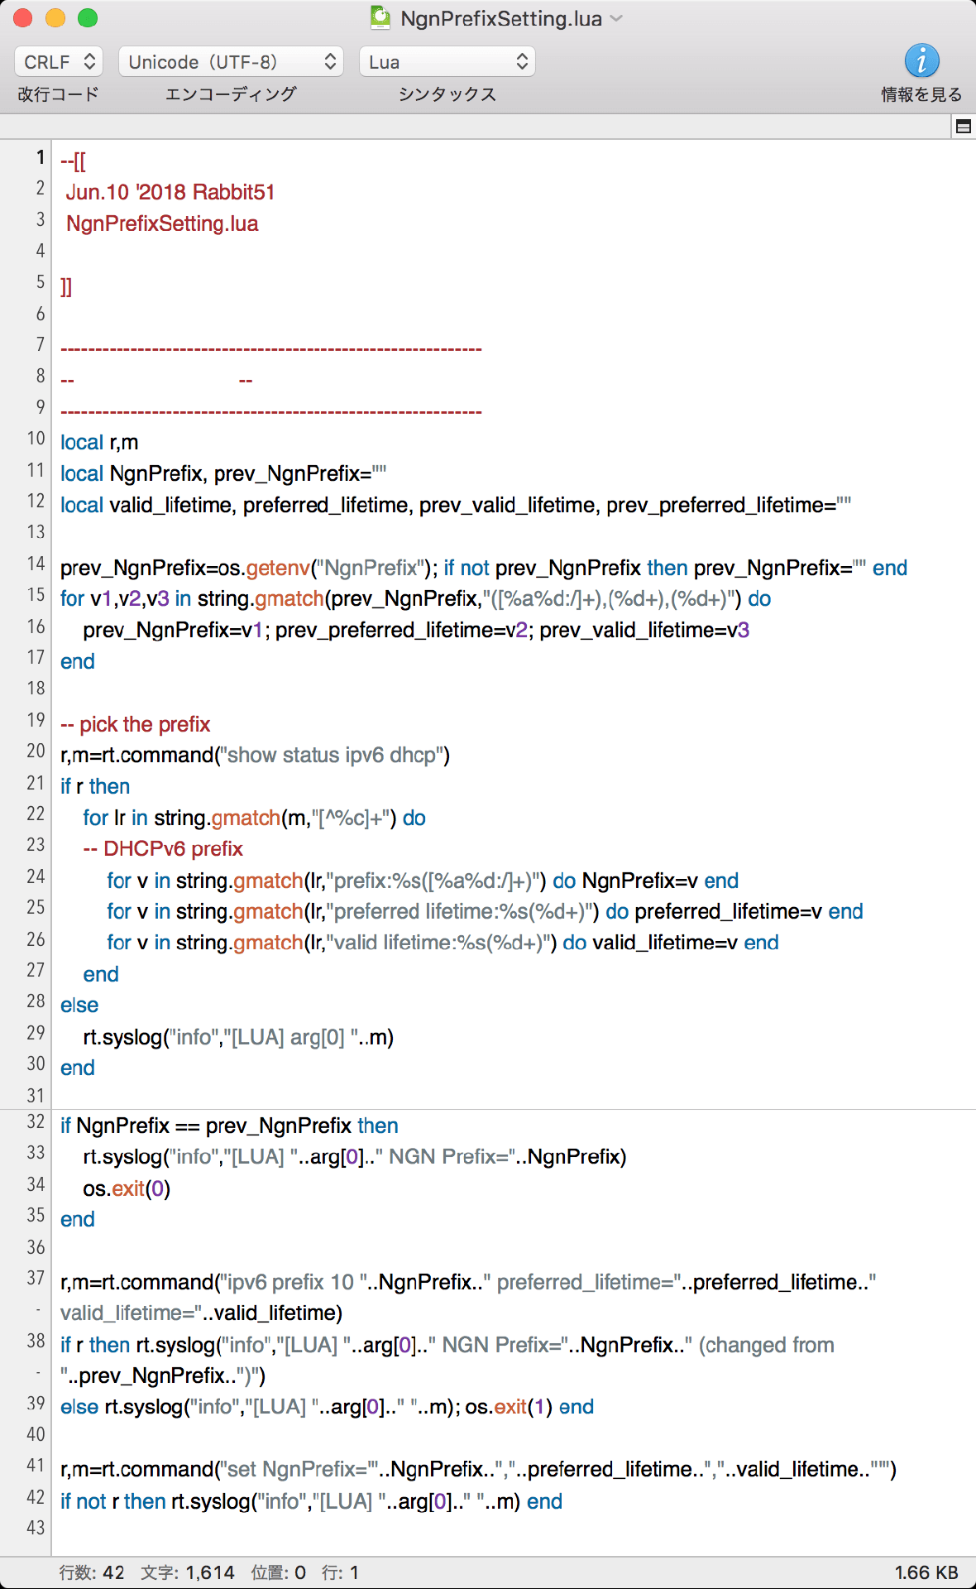Click the 'if not r then' line 42
Screen dimensions: 976x1589
(x=311, y=1501)
